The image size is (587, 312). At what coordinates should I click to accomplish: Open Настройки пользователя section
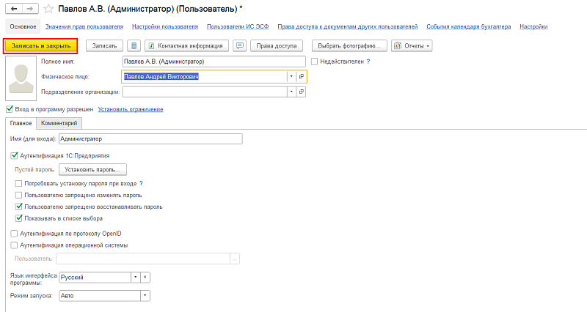click(165, 26)
